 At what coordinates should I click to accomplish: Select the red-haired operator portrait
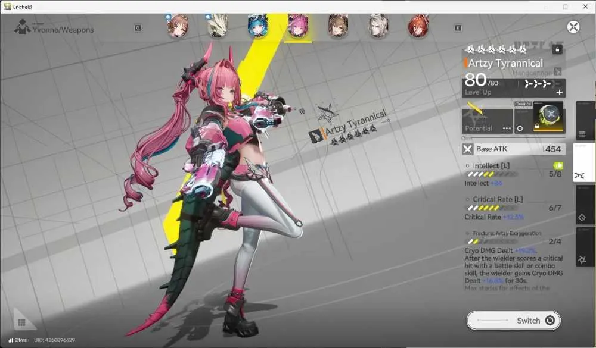point(418,26)
